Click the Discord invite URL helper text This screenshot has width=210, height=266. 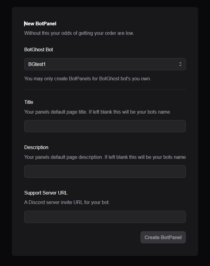point(67,202)
